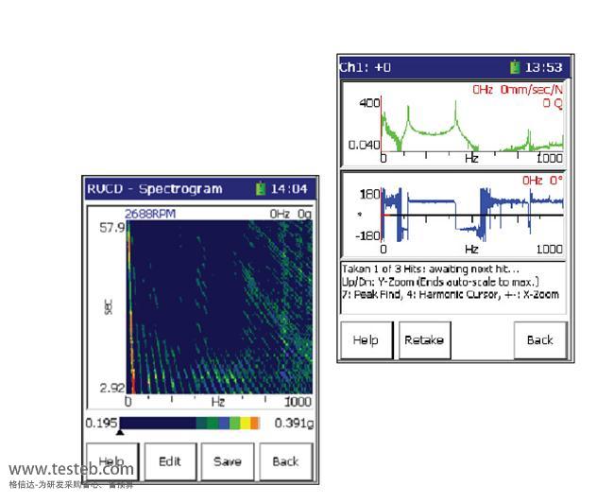
Task: Click the battery icon in Spectrogram title bar
Action: point(262,189)
